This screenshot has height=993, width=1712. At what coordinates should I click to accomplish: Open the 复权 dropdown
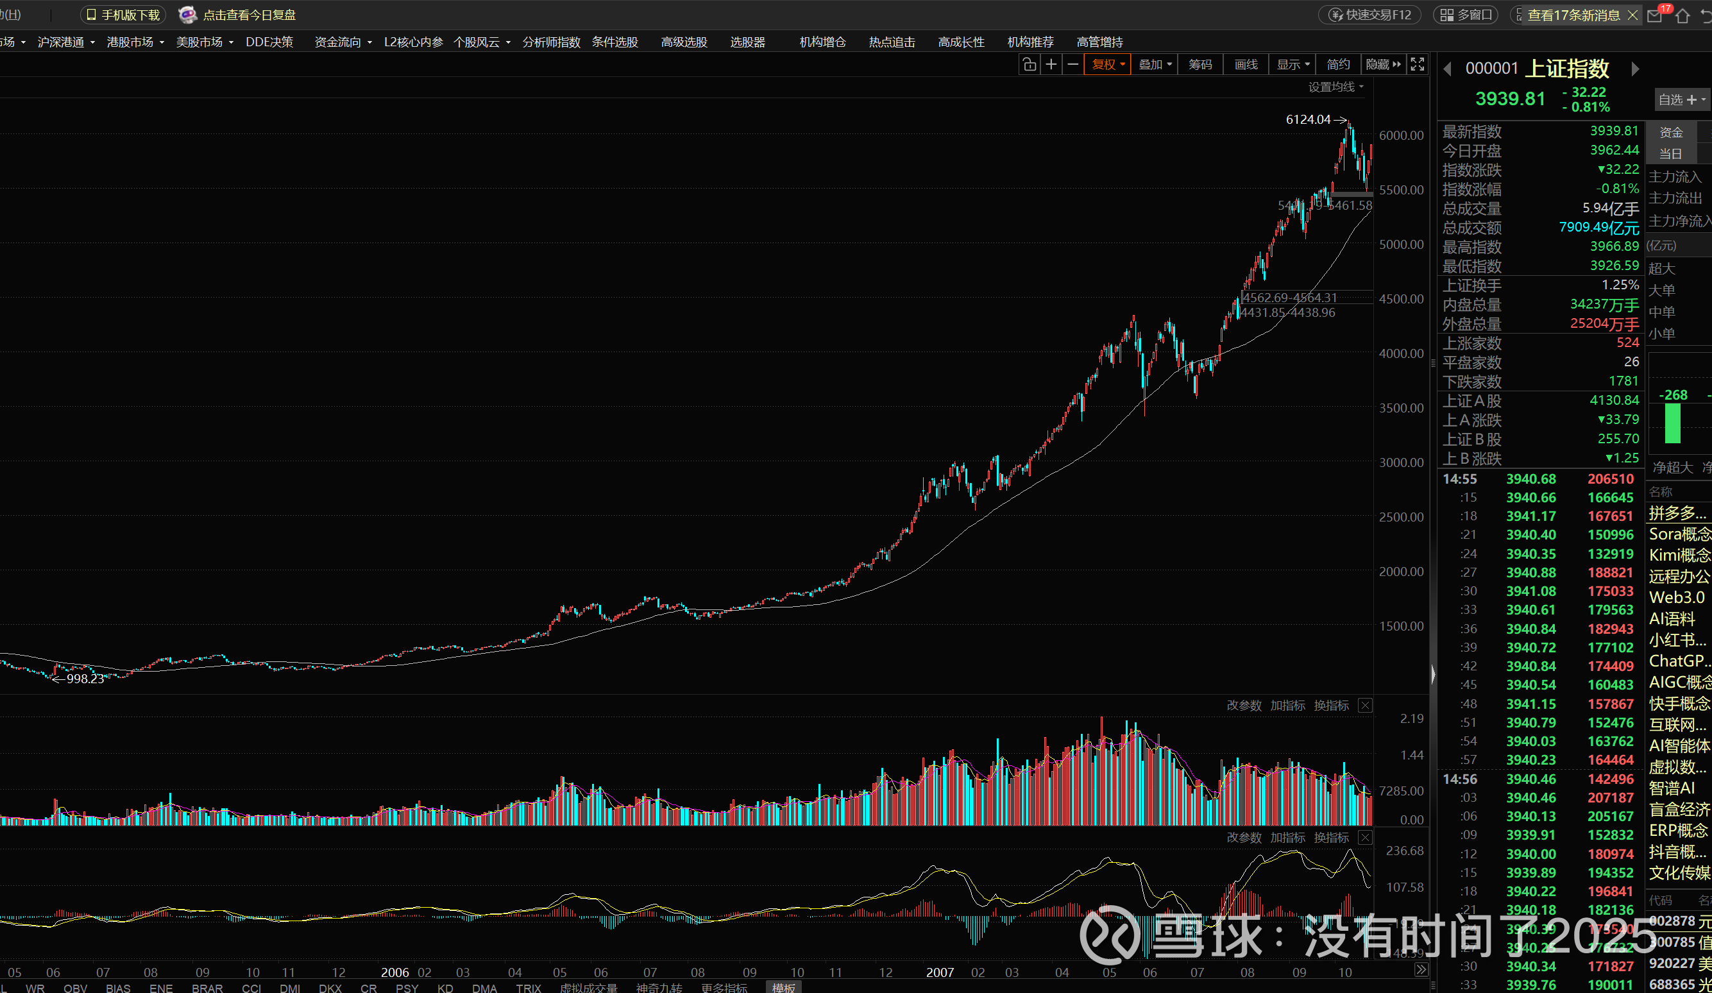[1108, 65]
